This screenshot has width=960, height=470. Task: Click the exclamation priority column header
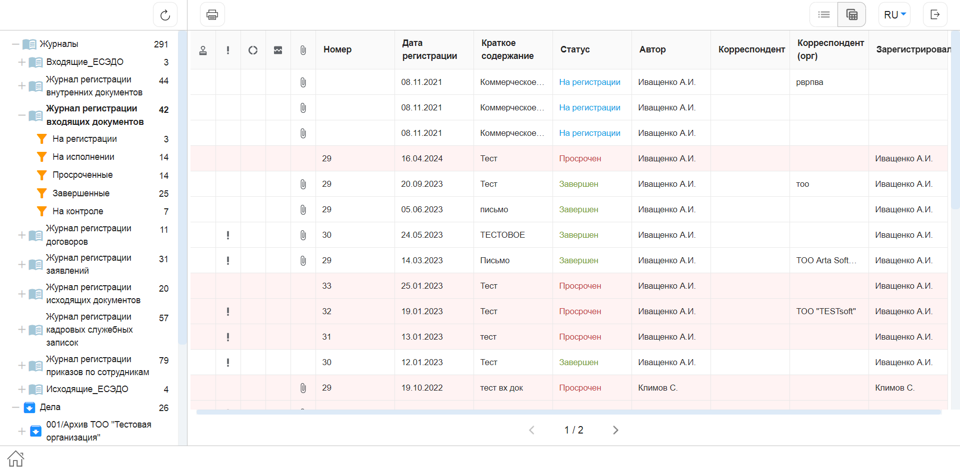tap(228, 50)
